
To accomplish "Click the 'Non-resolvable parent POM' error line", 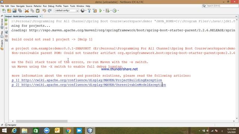I will [123, 53].
